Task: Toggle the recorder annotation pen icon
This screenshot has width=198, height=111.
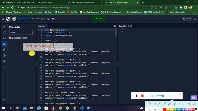Action: tap(173, 96)
